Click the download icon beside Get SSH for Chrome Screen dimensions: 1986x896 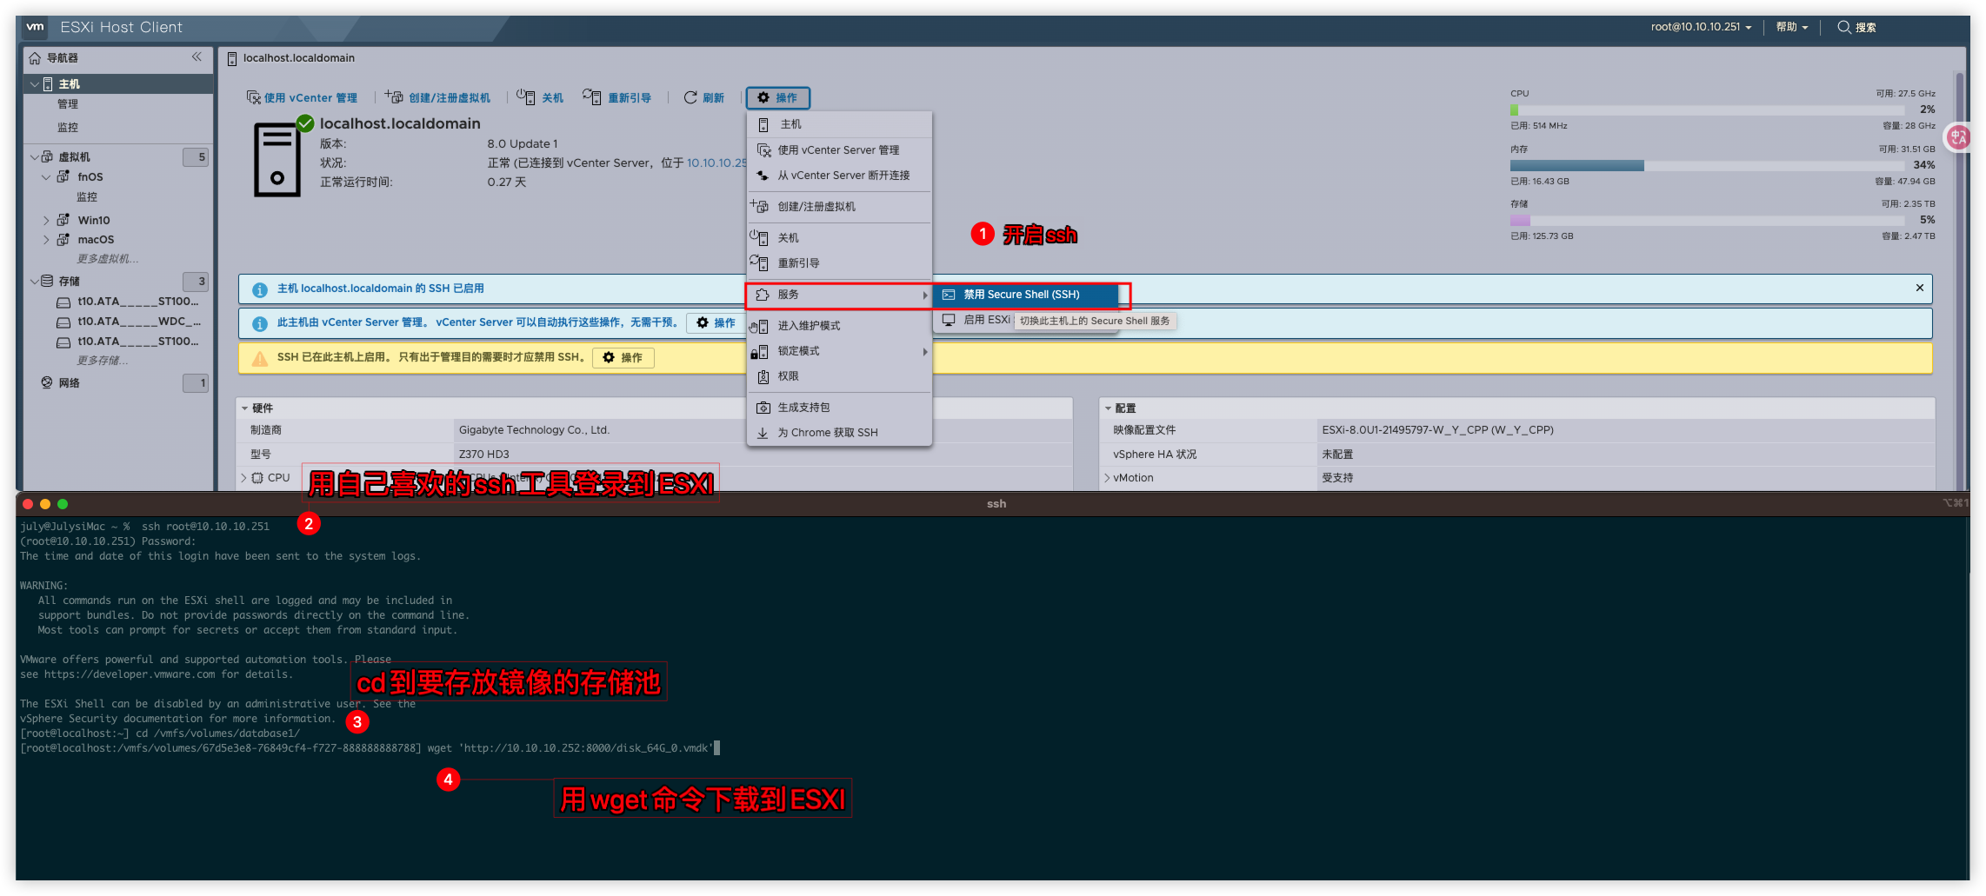[x=763, y=433]
